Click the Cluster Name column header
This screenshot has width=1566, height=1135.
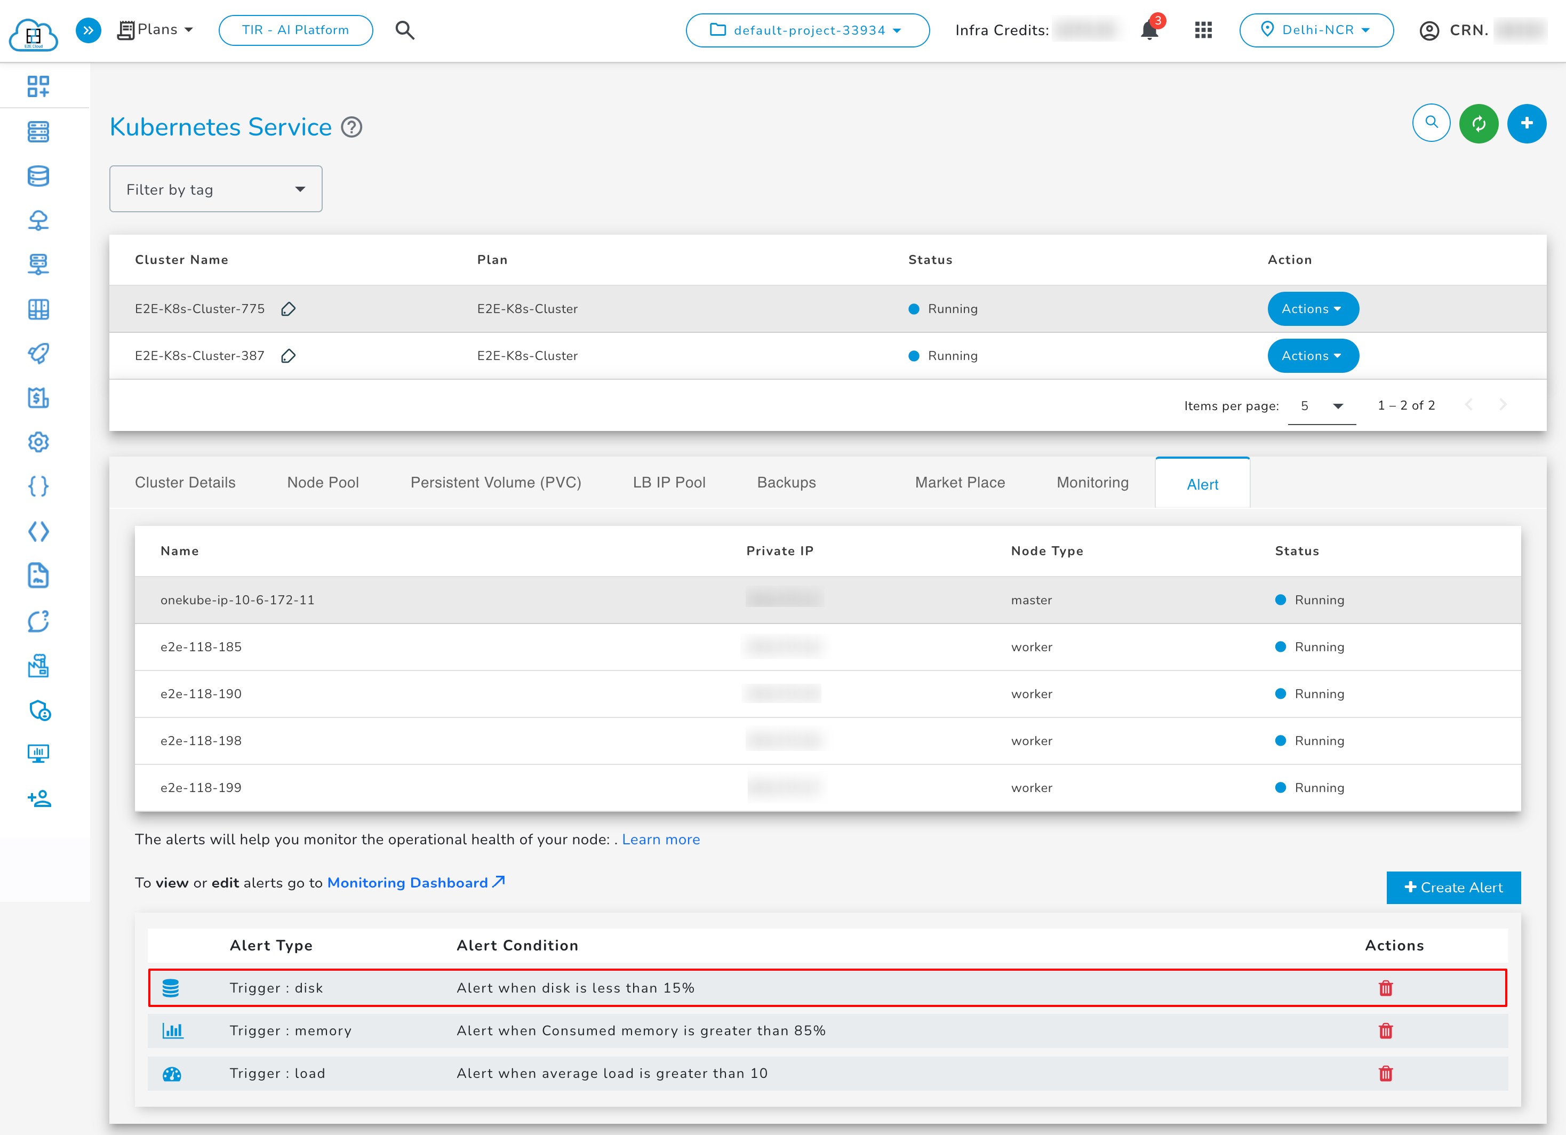click(x=181, y=260)
